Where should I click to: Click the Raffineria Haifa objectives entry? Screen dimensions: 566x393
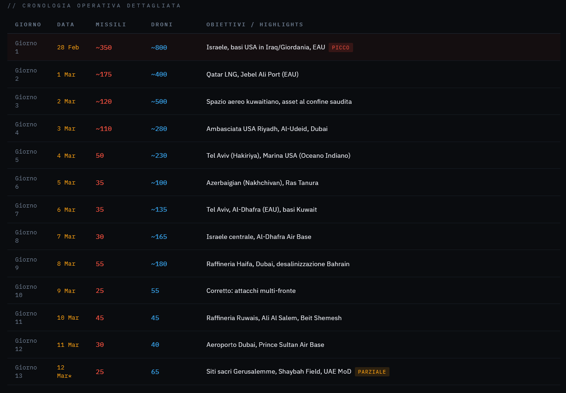278,264
